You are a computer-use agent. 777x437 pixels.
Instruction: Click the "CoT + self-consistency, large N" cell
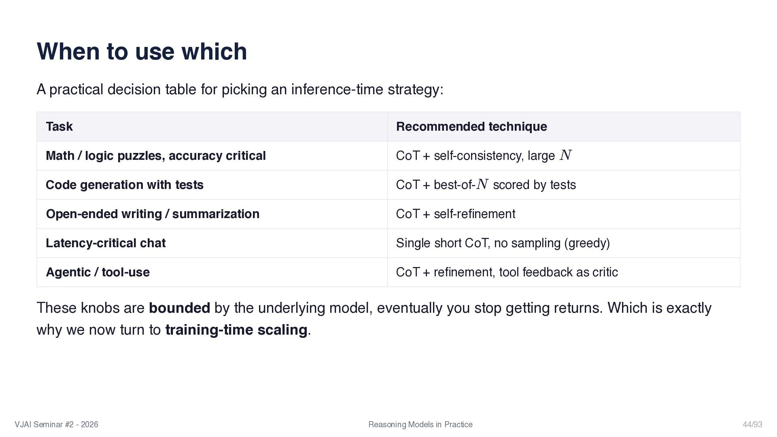click(x=483, y=156)
